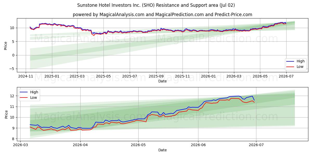Viewport: 312px width, 156px height.
Task: Click the 'Date' axis title of top chart
Action: (x=162, y=81)
